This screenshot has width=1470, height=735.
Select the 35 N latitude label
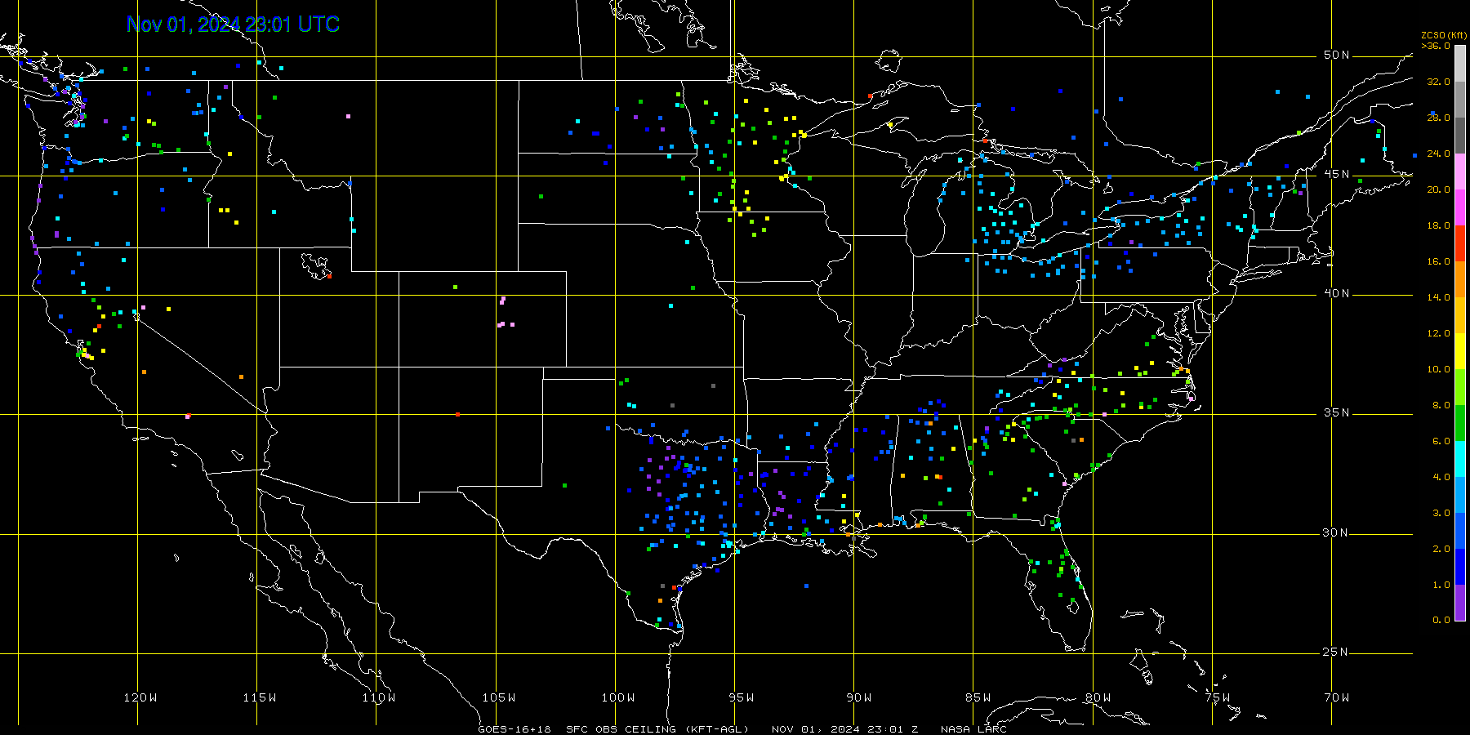(x=1337, y=412)
